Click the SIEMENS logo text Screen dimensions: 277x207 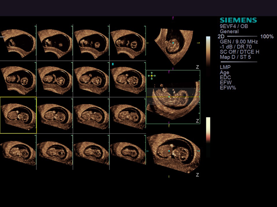point(238,20)
